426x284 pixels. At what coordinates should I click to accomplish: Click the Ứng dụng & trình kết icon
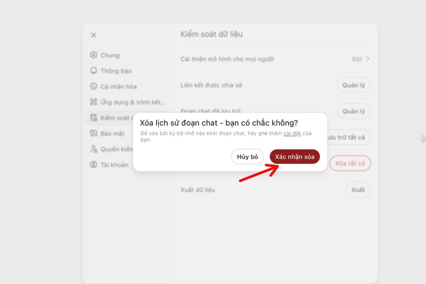click(x=94, y=102)
